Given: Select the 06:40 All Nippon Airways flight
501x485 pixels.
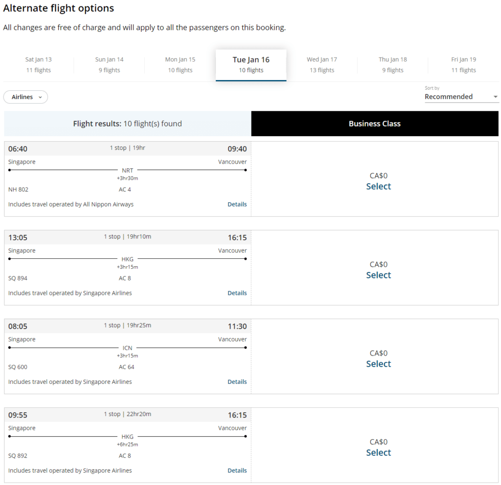Looking at the screenshot, I should pyautogui.click(x=378, y=186).
